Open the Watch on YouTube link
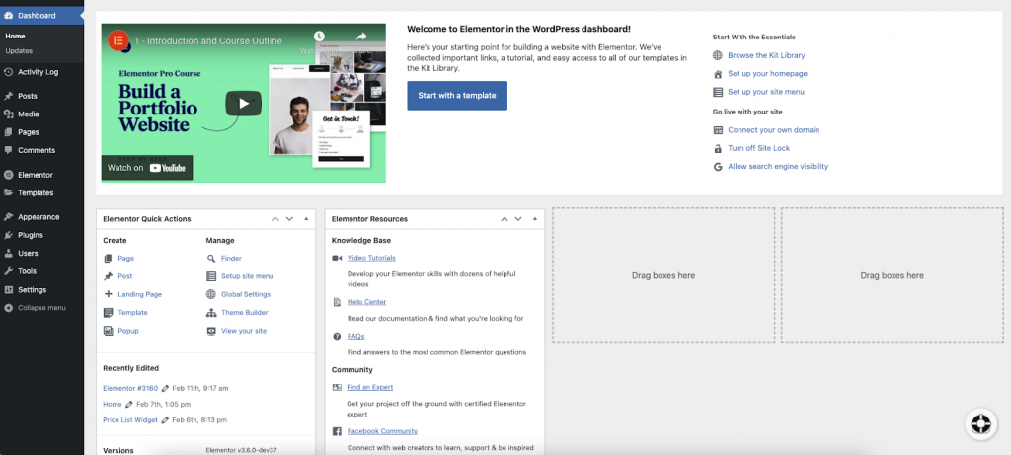Viewport: 1011px width, 455px height. 146,168
